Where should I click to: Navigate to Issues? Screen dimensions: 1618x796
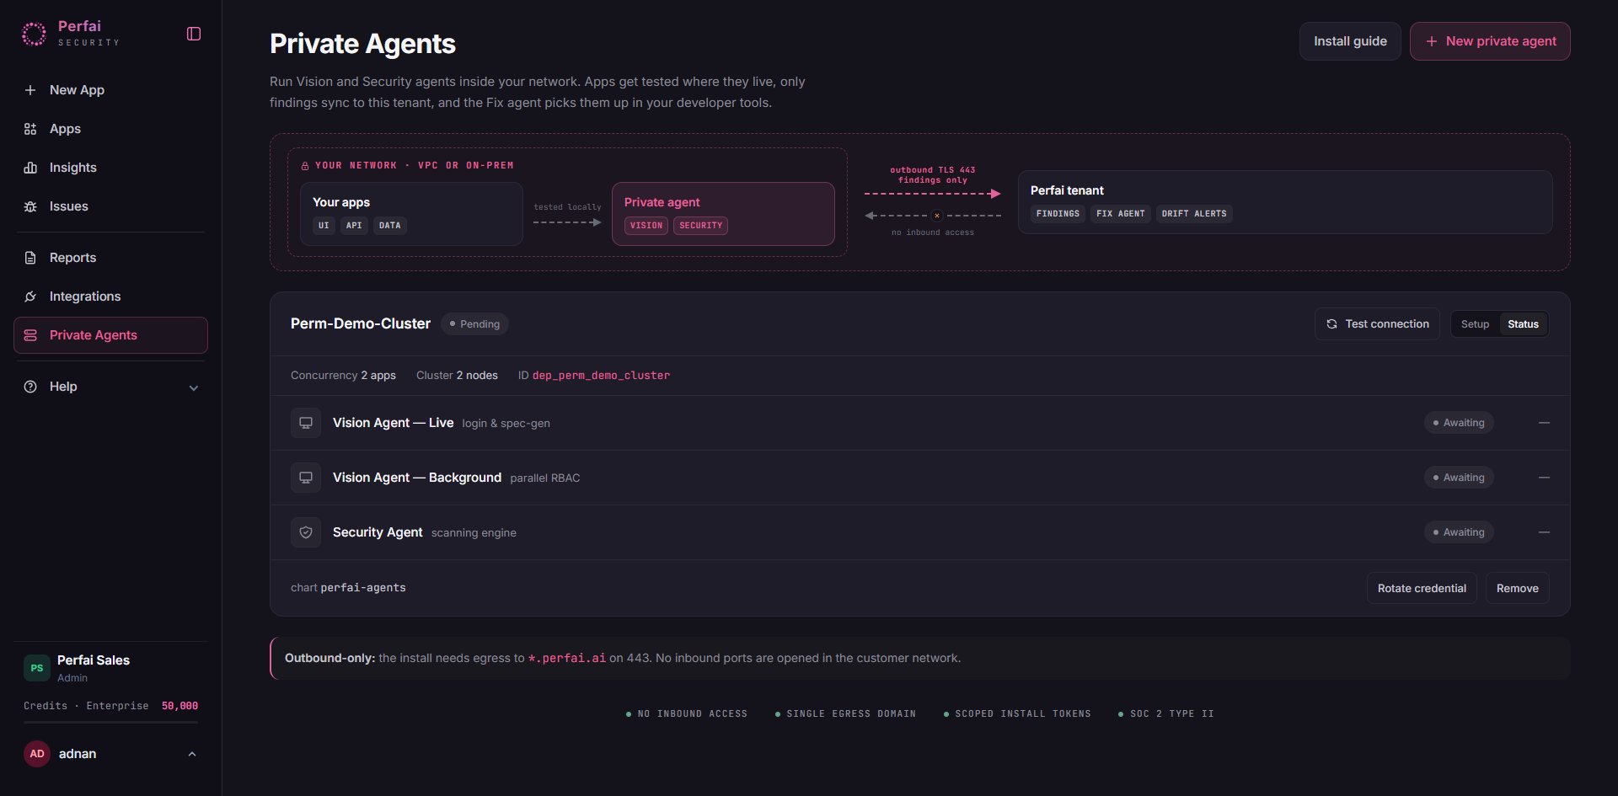(x=110, y=206)
